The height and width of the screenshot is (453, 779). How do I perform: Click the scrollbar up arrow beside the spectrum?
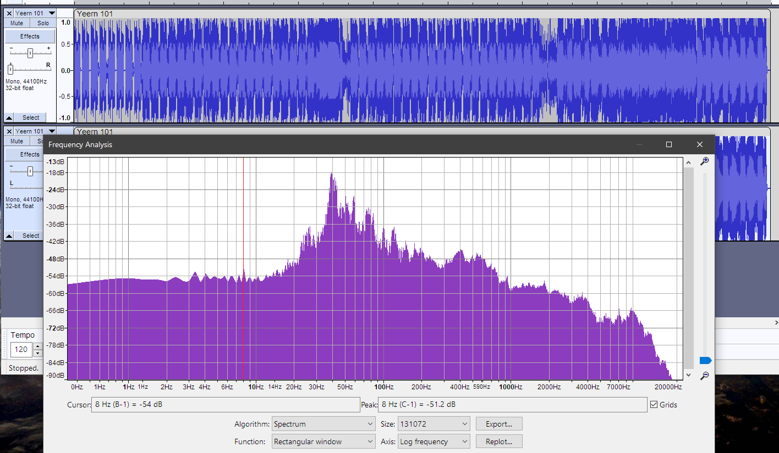point(688,163)
